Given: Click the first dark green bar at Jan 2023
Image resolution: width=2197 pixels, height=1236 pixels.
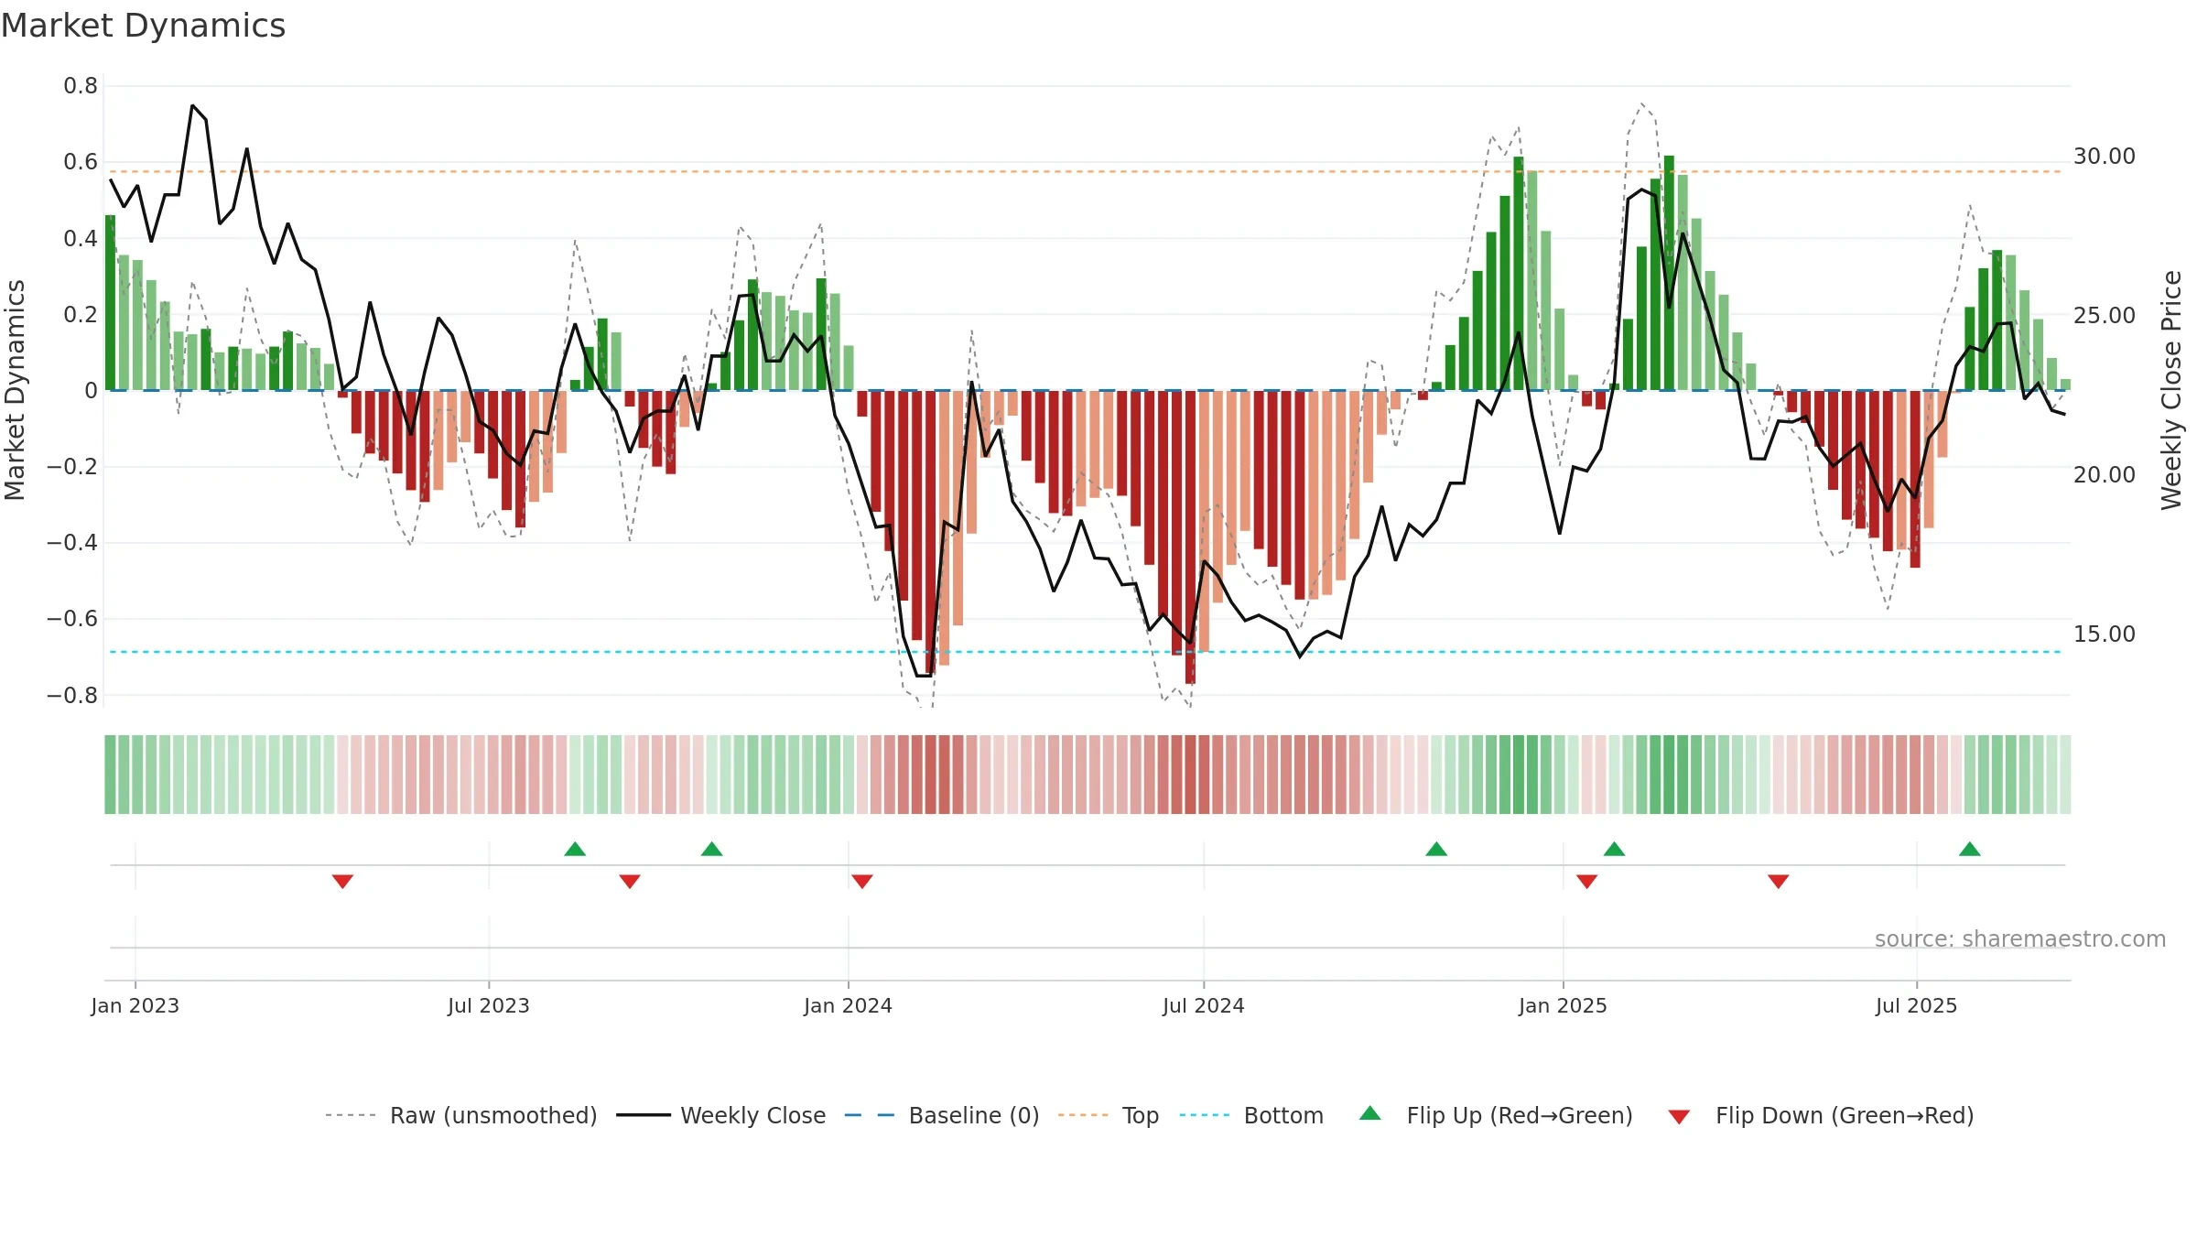Looking at the screenshot, I should [110, 303].
